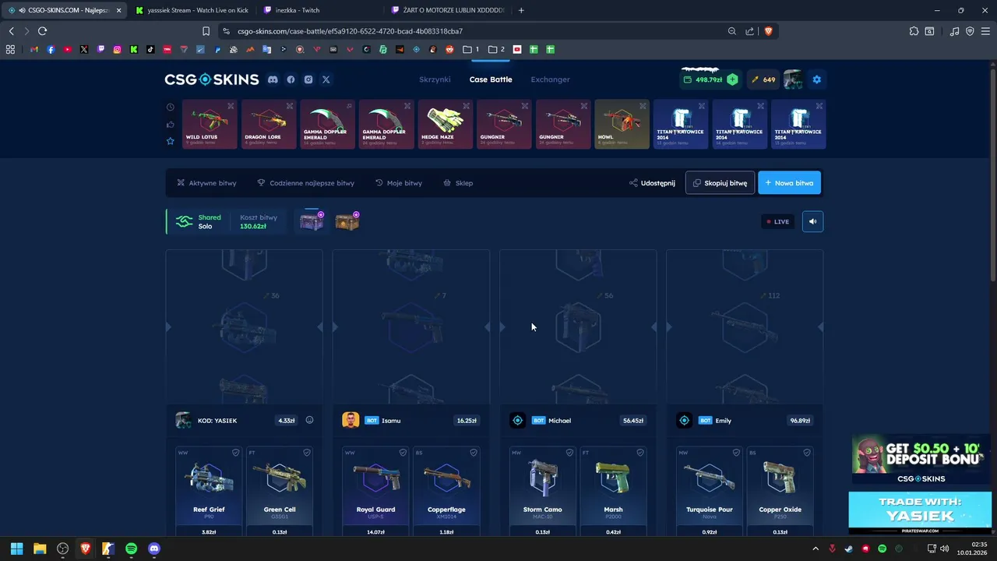Bookmark this page via address bar icon
The image size is (997, 561).
(x=206, y=31)
